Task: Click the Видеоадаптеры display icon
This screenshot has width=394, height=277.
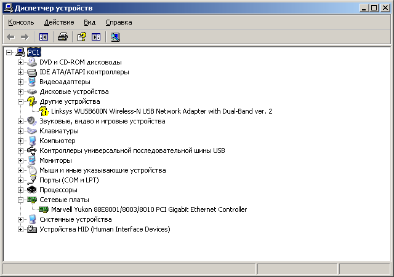Action: tap(32, 82)
